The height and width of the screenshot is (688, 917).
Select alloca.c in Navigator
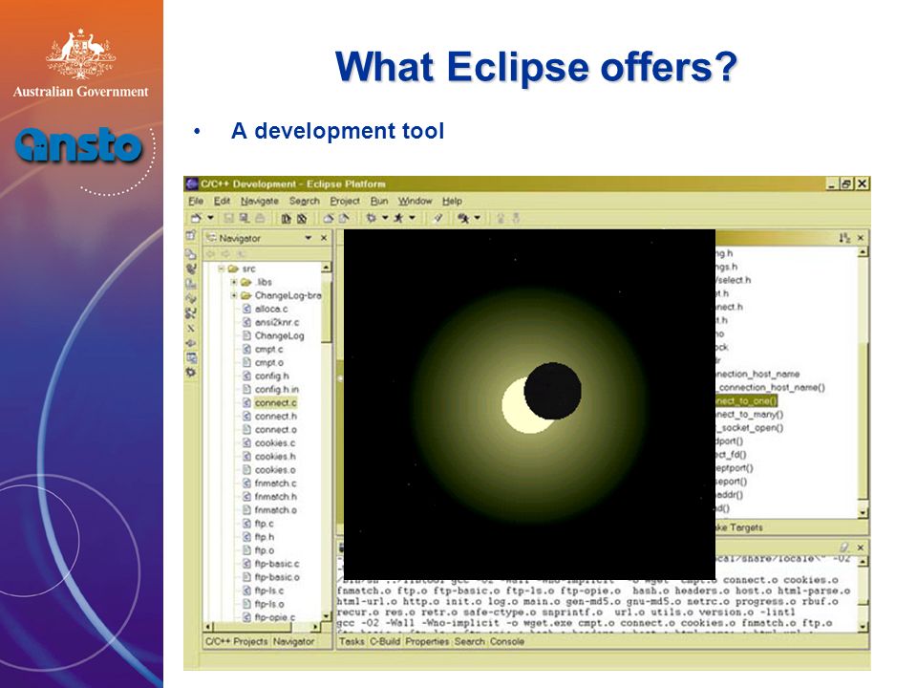point(270,309)
